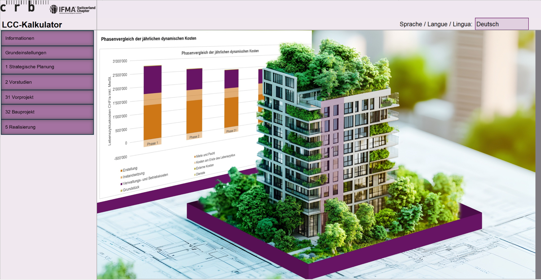The width and height of the screenshot is (541, 280).
Task: Open the Informationen section
Action: pos(47,38)
